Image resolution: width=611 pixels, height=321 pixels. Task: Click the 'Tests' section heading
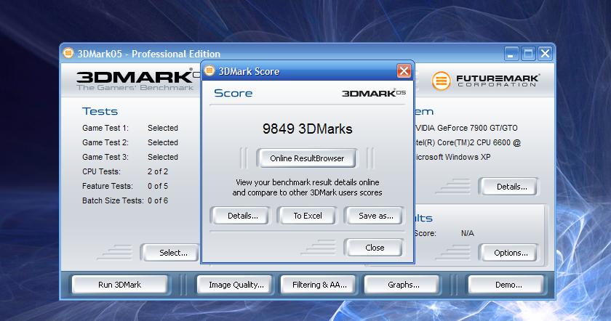tap(100, 111)
